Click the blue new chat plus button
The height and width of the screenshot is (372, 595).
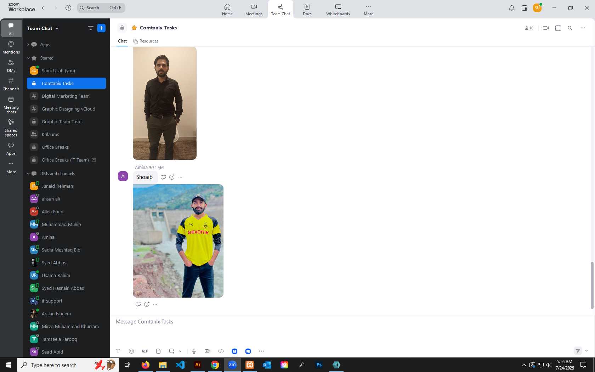pyautogui.click(x=101, y=28)
